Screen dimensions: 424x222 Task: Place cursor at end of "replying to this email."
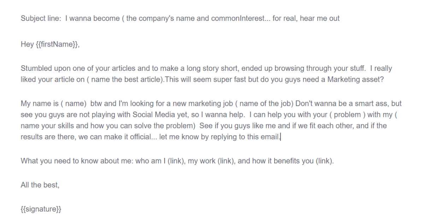(280, 137)
